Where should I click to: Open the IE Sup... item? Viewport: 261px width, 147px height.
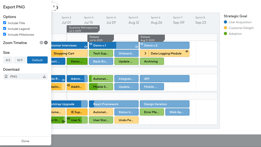[77, 112]
